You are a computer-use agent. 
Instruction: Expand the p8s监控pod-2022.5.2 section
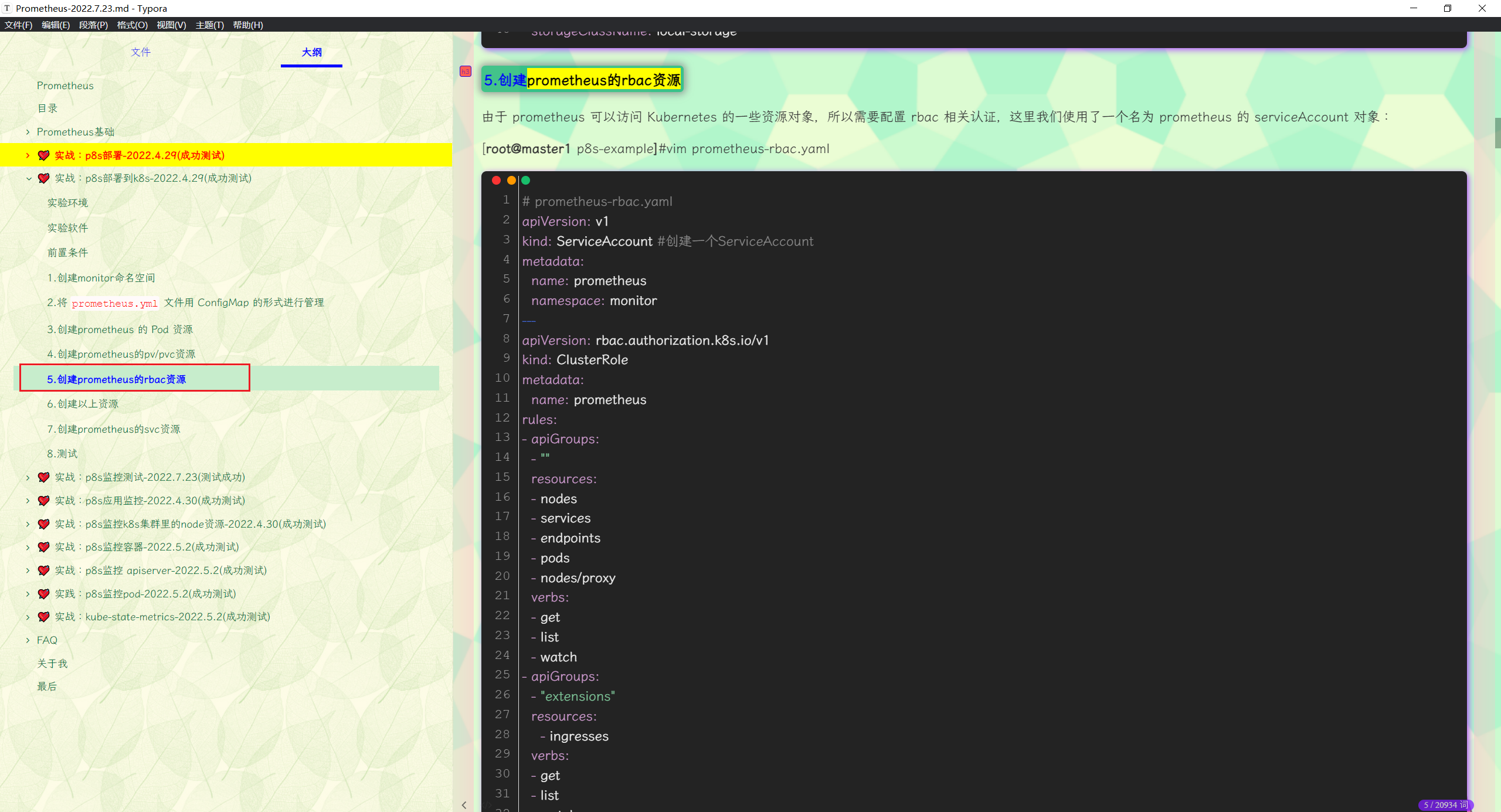(28, 594)
